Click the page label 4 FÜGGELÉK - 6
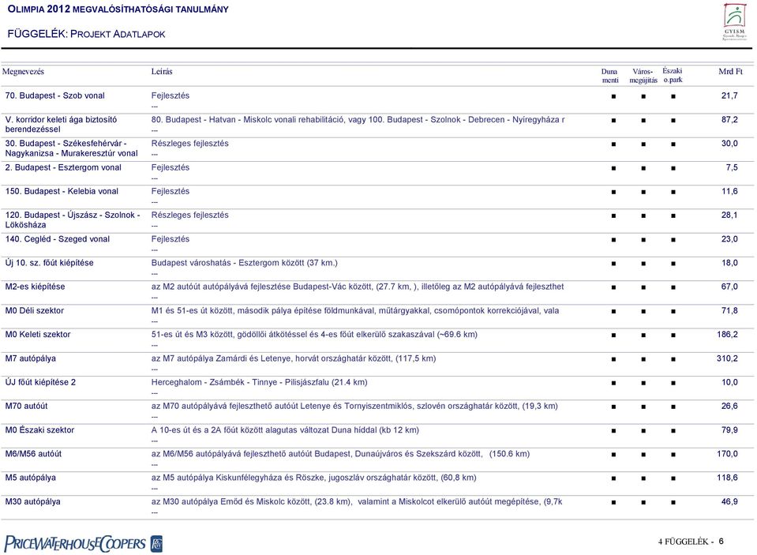This screenshot has height=555, width=757. tap(691, 542)
